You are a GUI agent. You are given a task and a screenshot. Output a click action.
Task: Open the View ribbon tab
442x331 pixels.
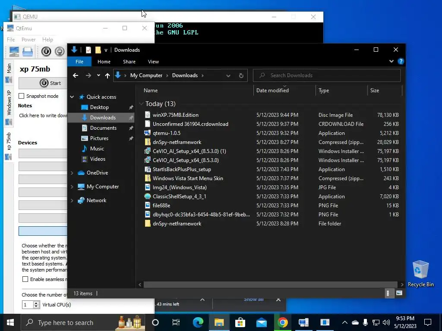(153, 62)
